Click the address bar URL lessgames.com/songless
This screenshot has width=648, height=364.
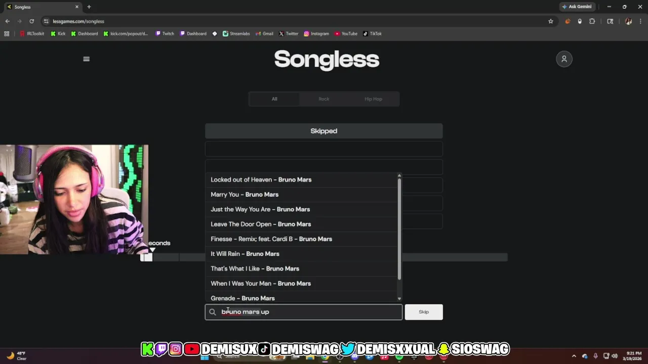pyautogui.click(x=78, y=21)
